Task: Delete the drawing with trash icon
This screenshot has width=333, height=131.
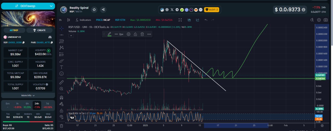Action: pos(142,34)
